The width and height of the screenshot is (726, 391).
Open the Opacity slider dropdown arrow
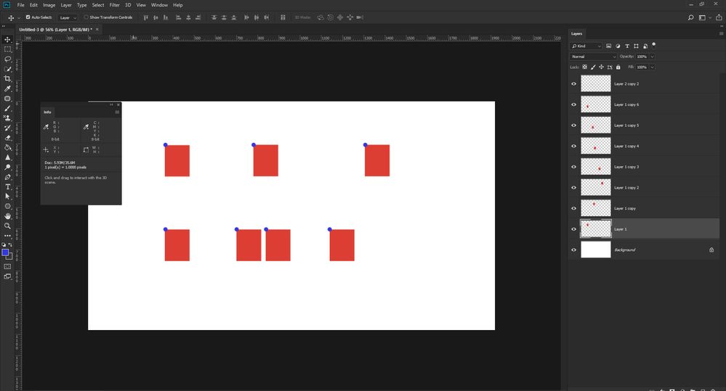tap(652, 57)
